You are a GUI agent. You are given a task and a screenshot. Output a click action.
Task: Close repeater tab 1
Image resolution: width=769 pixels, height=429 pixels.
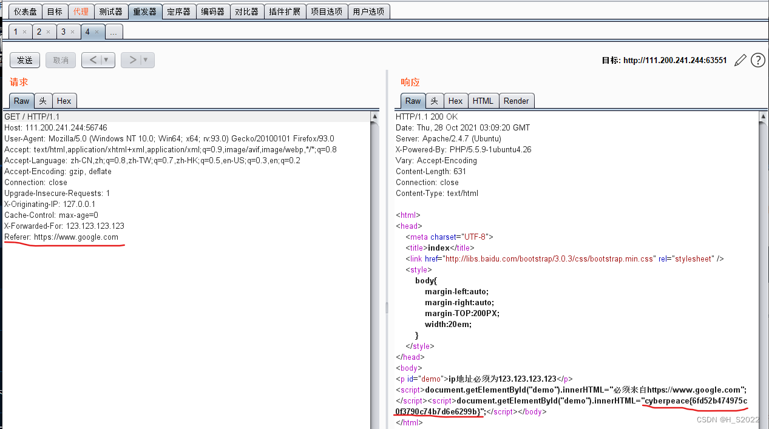tap(24, 32)
